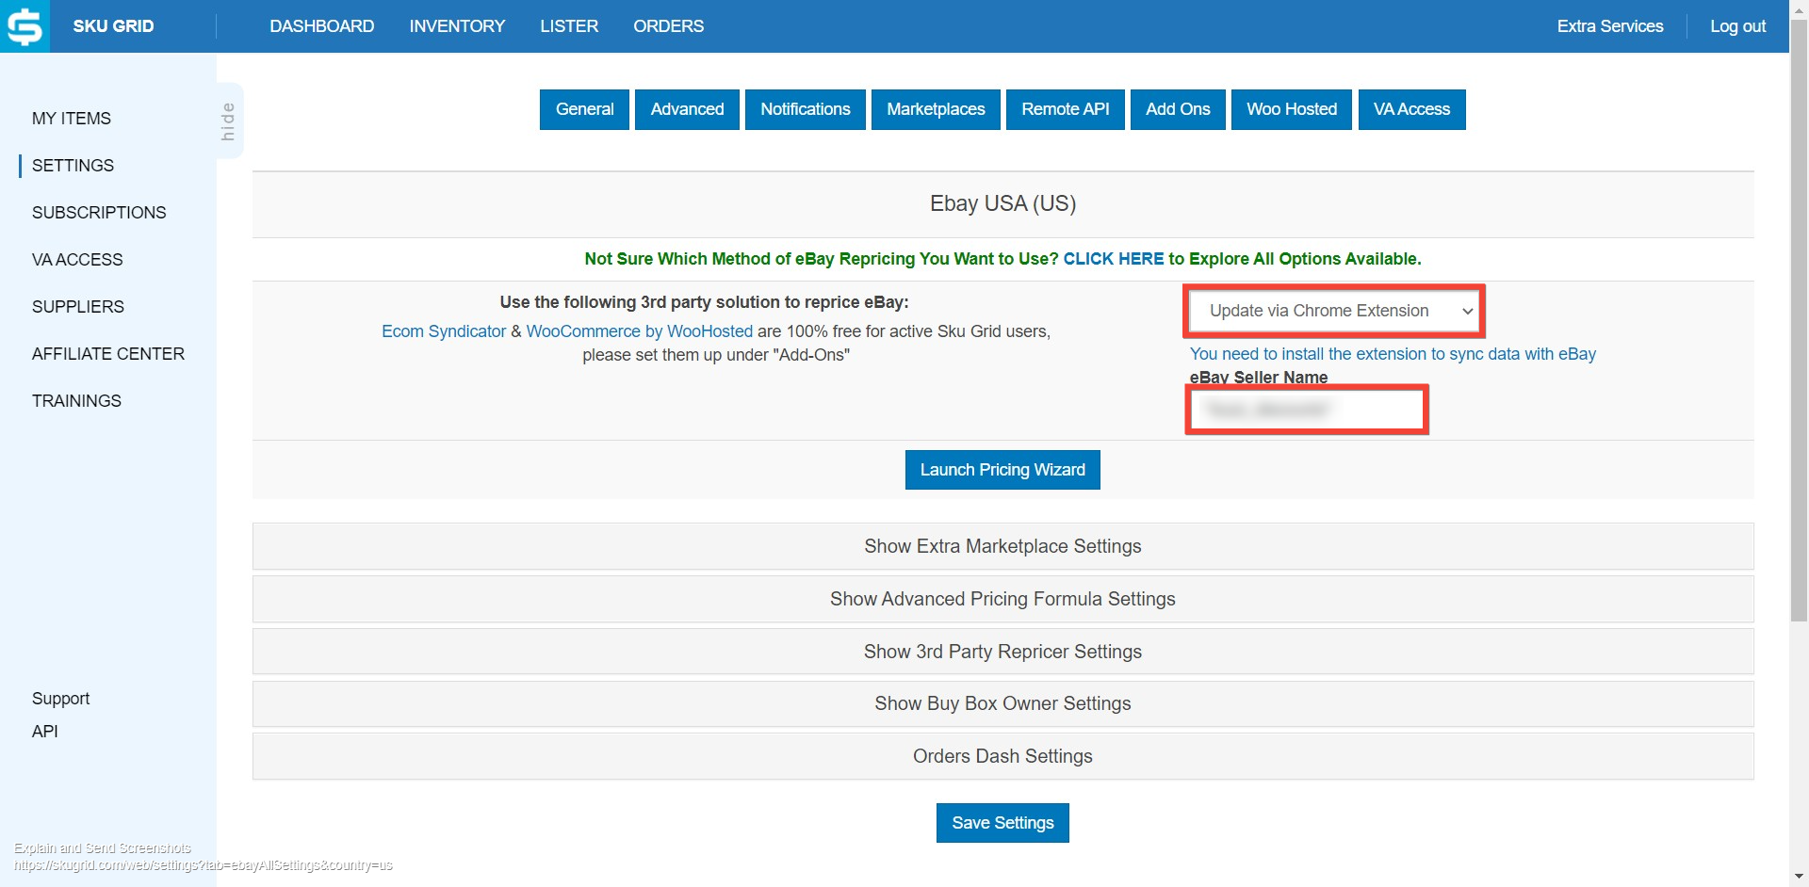Open the DASHBOARD menu

pos(322,26)
